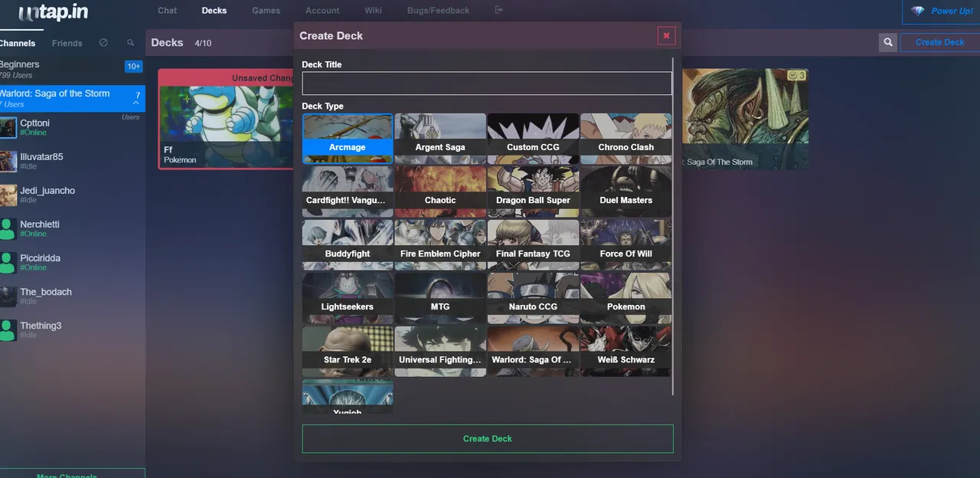Click the logout icon in top navigation
This screenshot has height=478, width=980.
pyautogui.click(x=499, y=10)
